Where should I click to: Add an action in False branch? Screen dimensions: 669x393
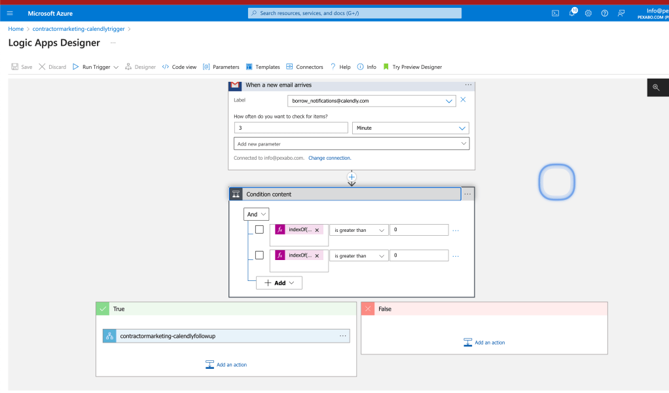[484, 343]
